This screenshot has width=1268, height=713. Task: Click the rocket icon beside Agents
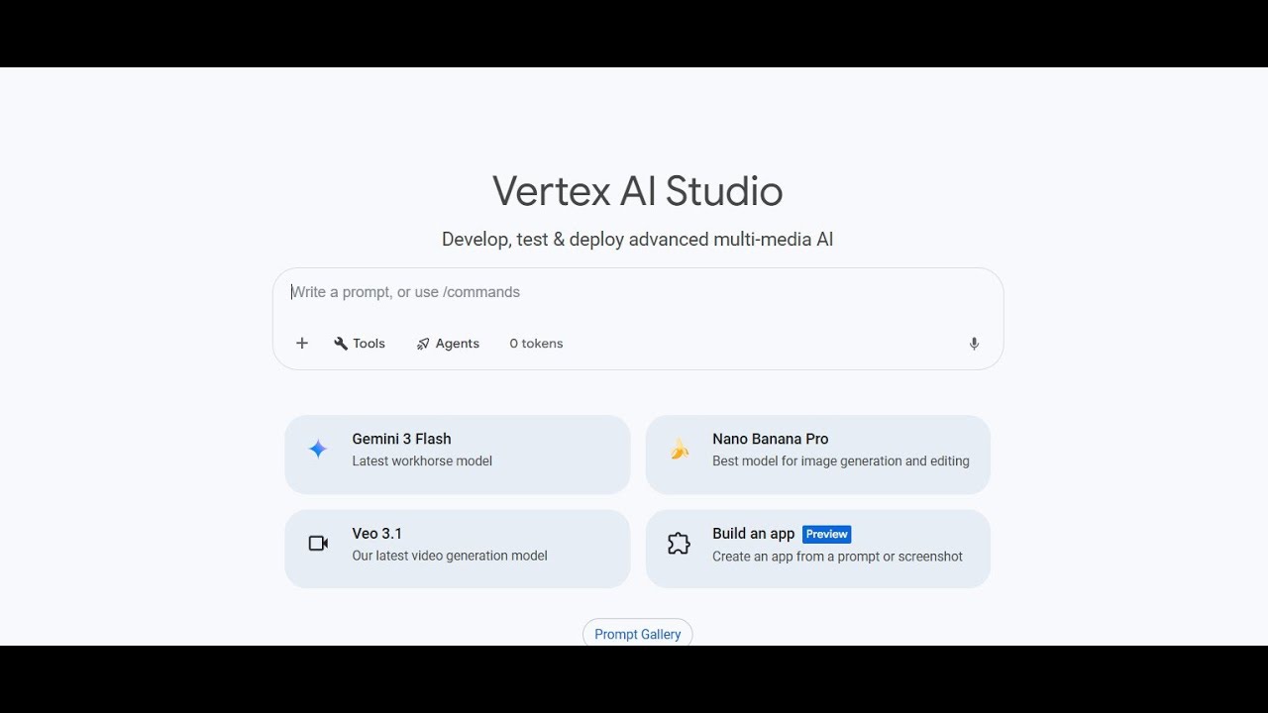point(423,344)
